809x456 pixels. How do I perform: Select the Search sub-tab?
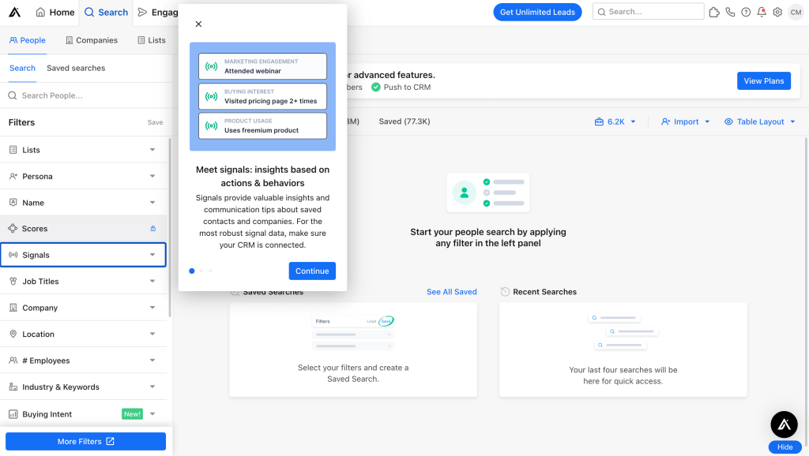coord(22,68)
